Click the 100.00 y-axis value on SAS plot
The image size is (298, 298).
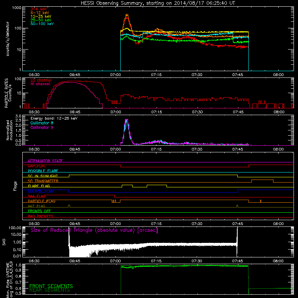click(15, 228)
